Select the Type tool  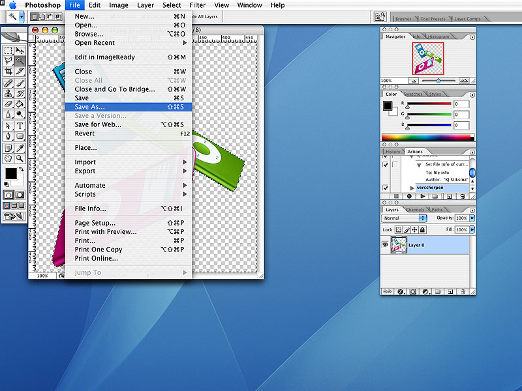pyautogui.click(x=20, y=126)
